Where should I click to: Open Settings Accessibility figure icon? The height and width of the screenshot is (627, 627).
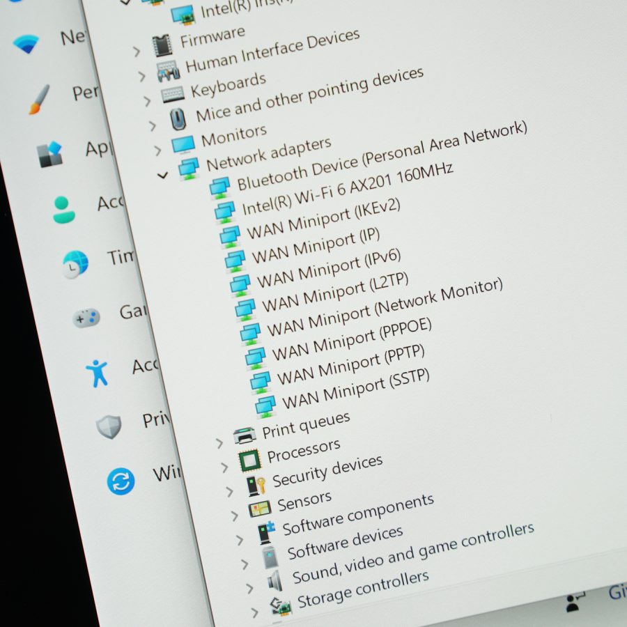tap(97, 373)
